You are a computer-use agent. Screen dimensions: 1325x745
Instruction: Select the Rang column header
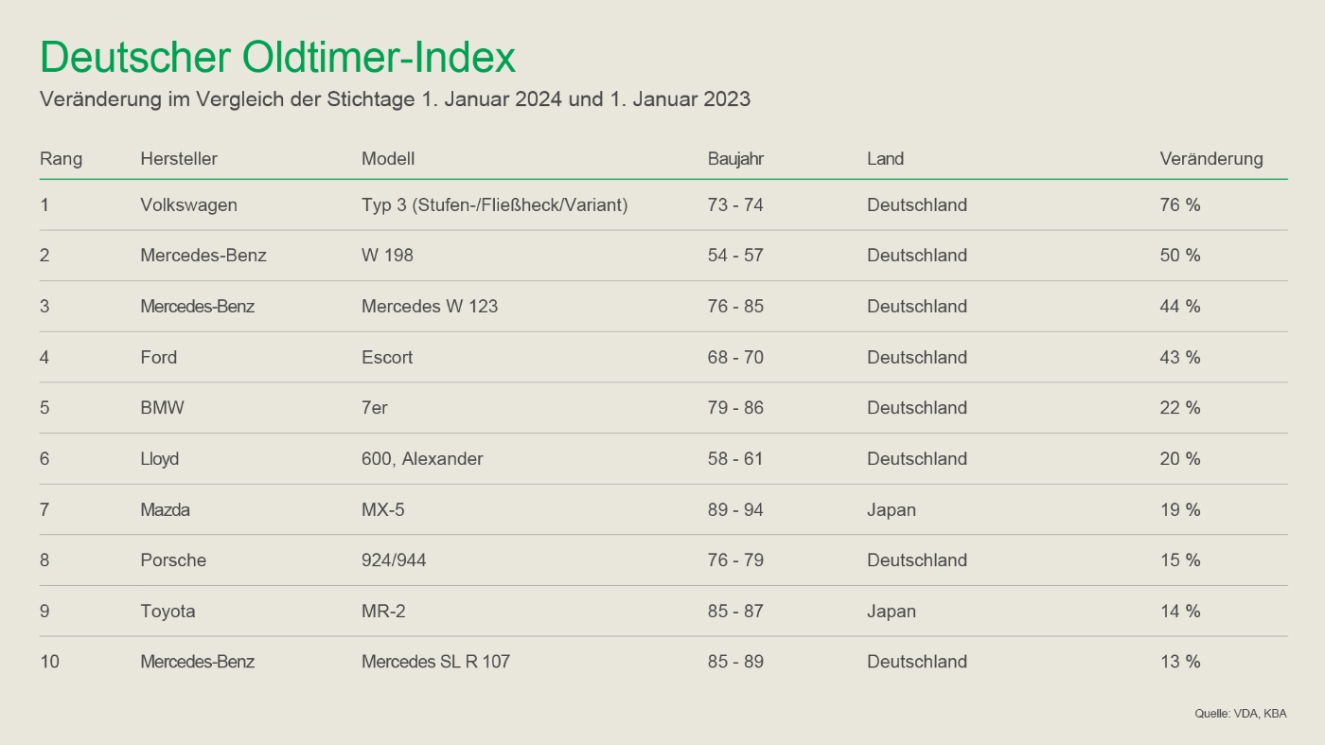61,159
